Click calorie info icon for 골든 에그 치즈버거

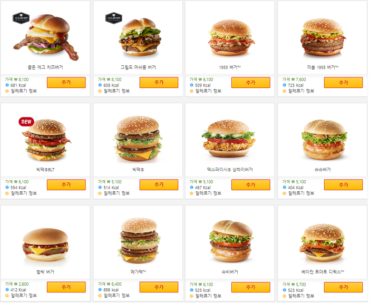7,85
